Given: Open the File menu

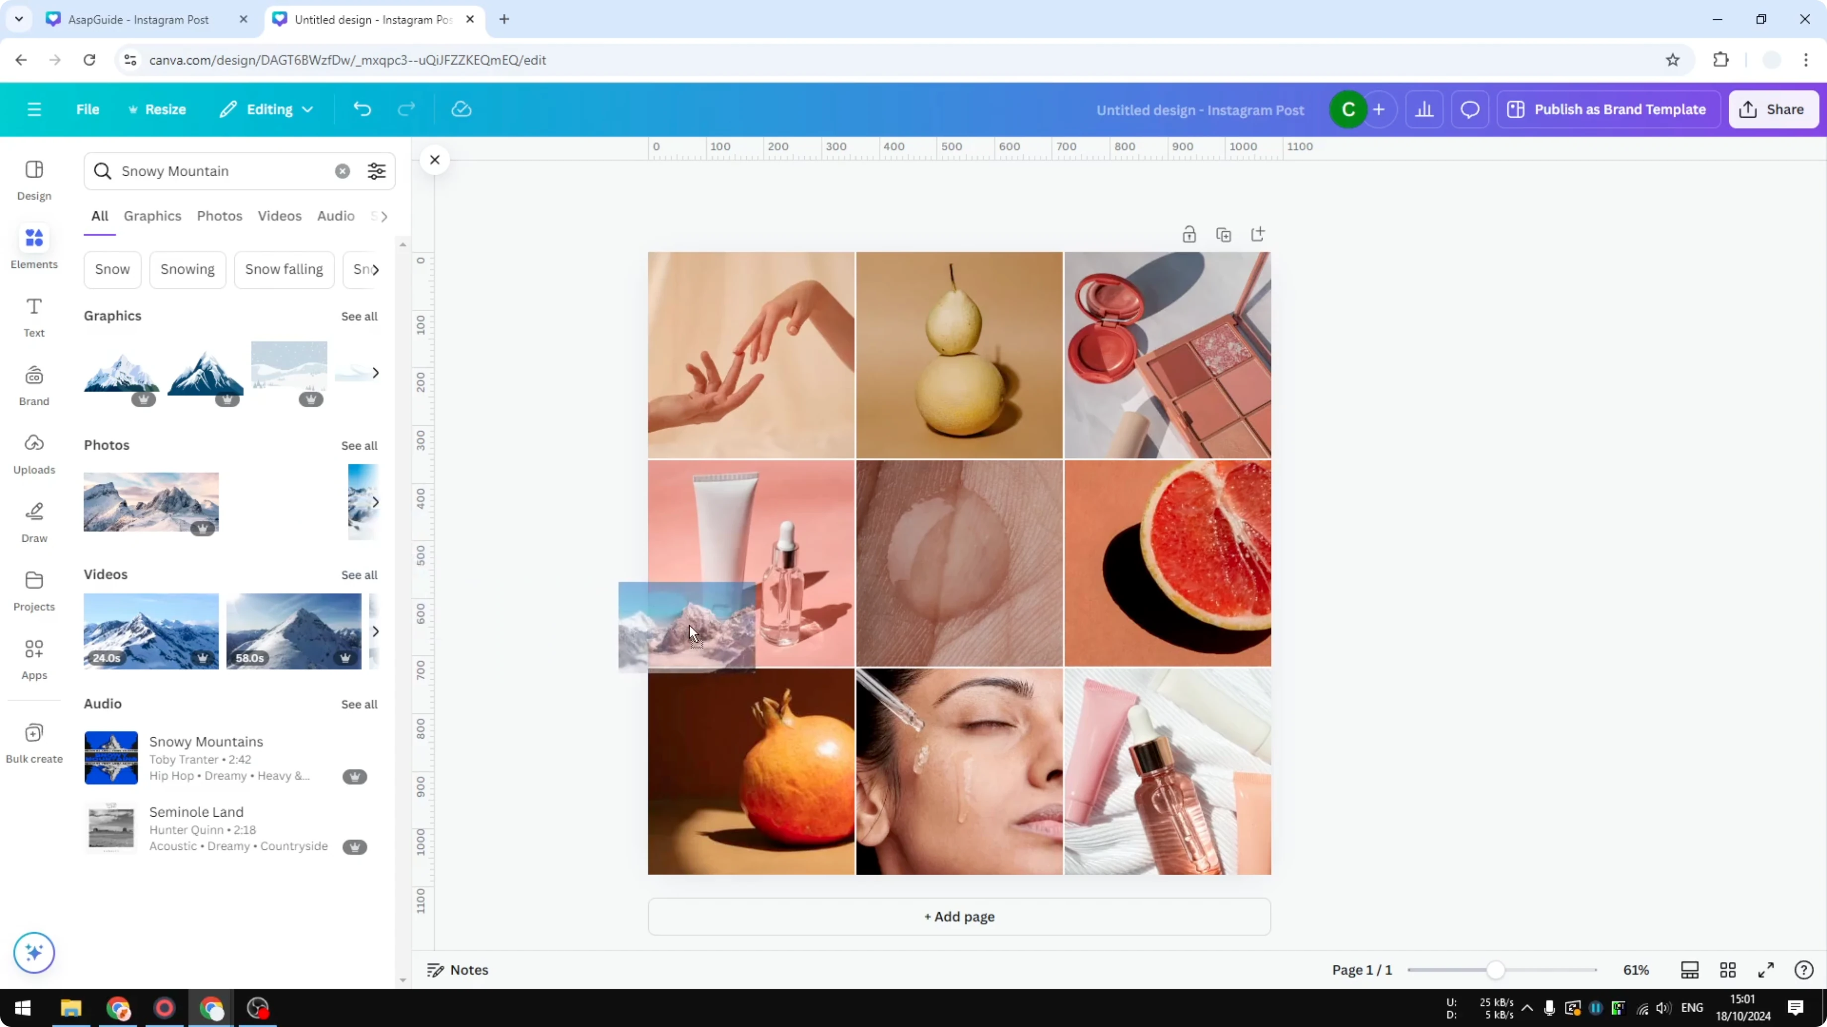Looking at the screenshot, I should [88, 109].
